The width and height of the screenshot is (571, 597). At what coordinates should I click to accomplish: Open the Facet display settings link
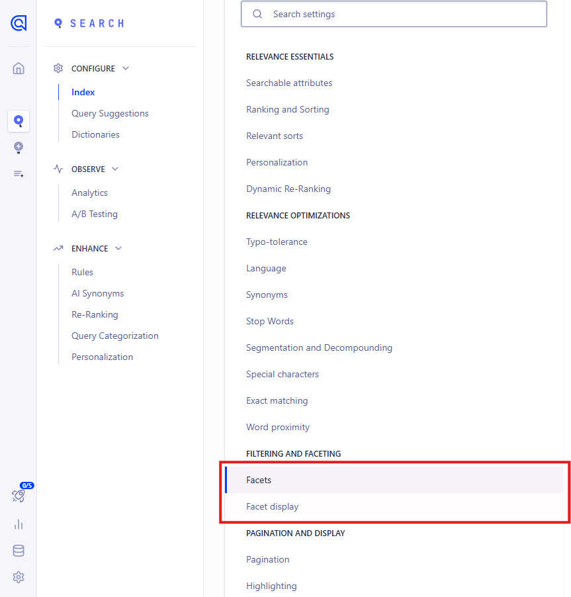[272, 506]
